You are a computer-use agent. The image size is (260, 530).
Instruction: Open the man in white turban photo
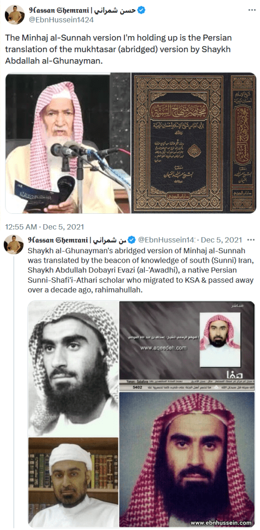tap(73, 482)
